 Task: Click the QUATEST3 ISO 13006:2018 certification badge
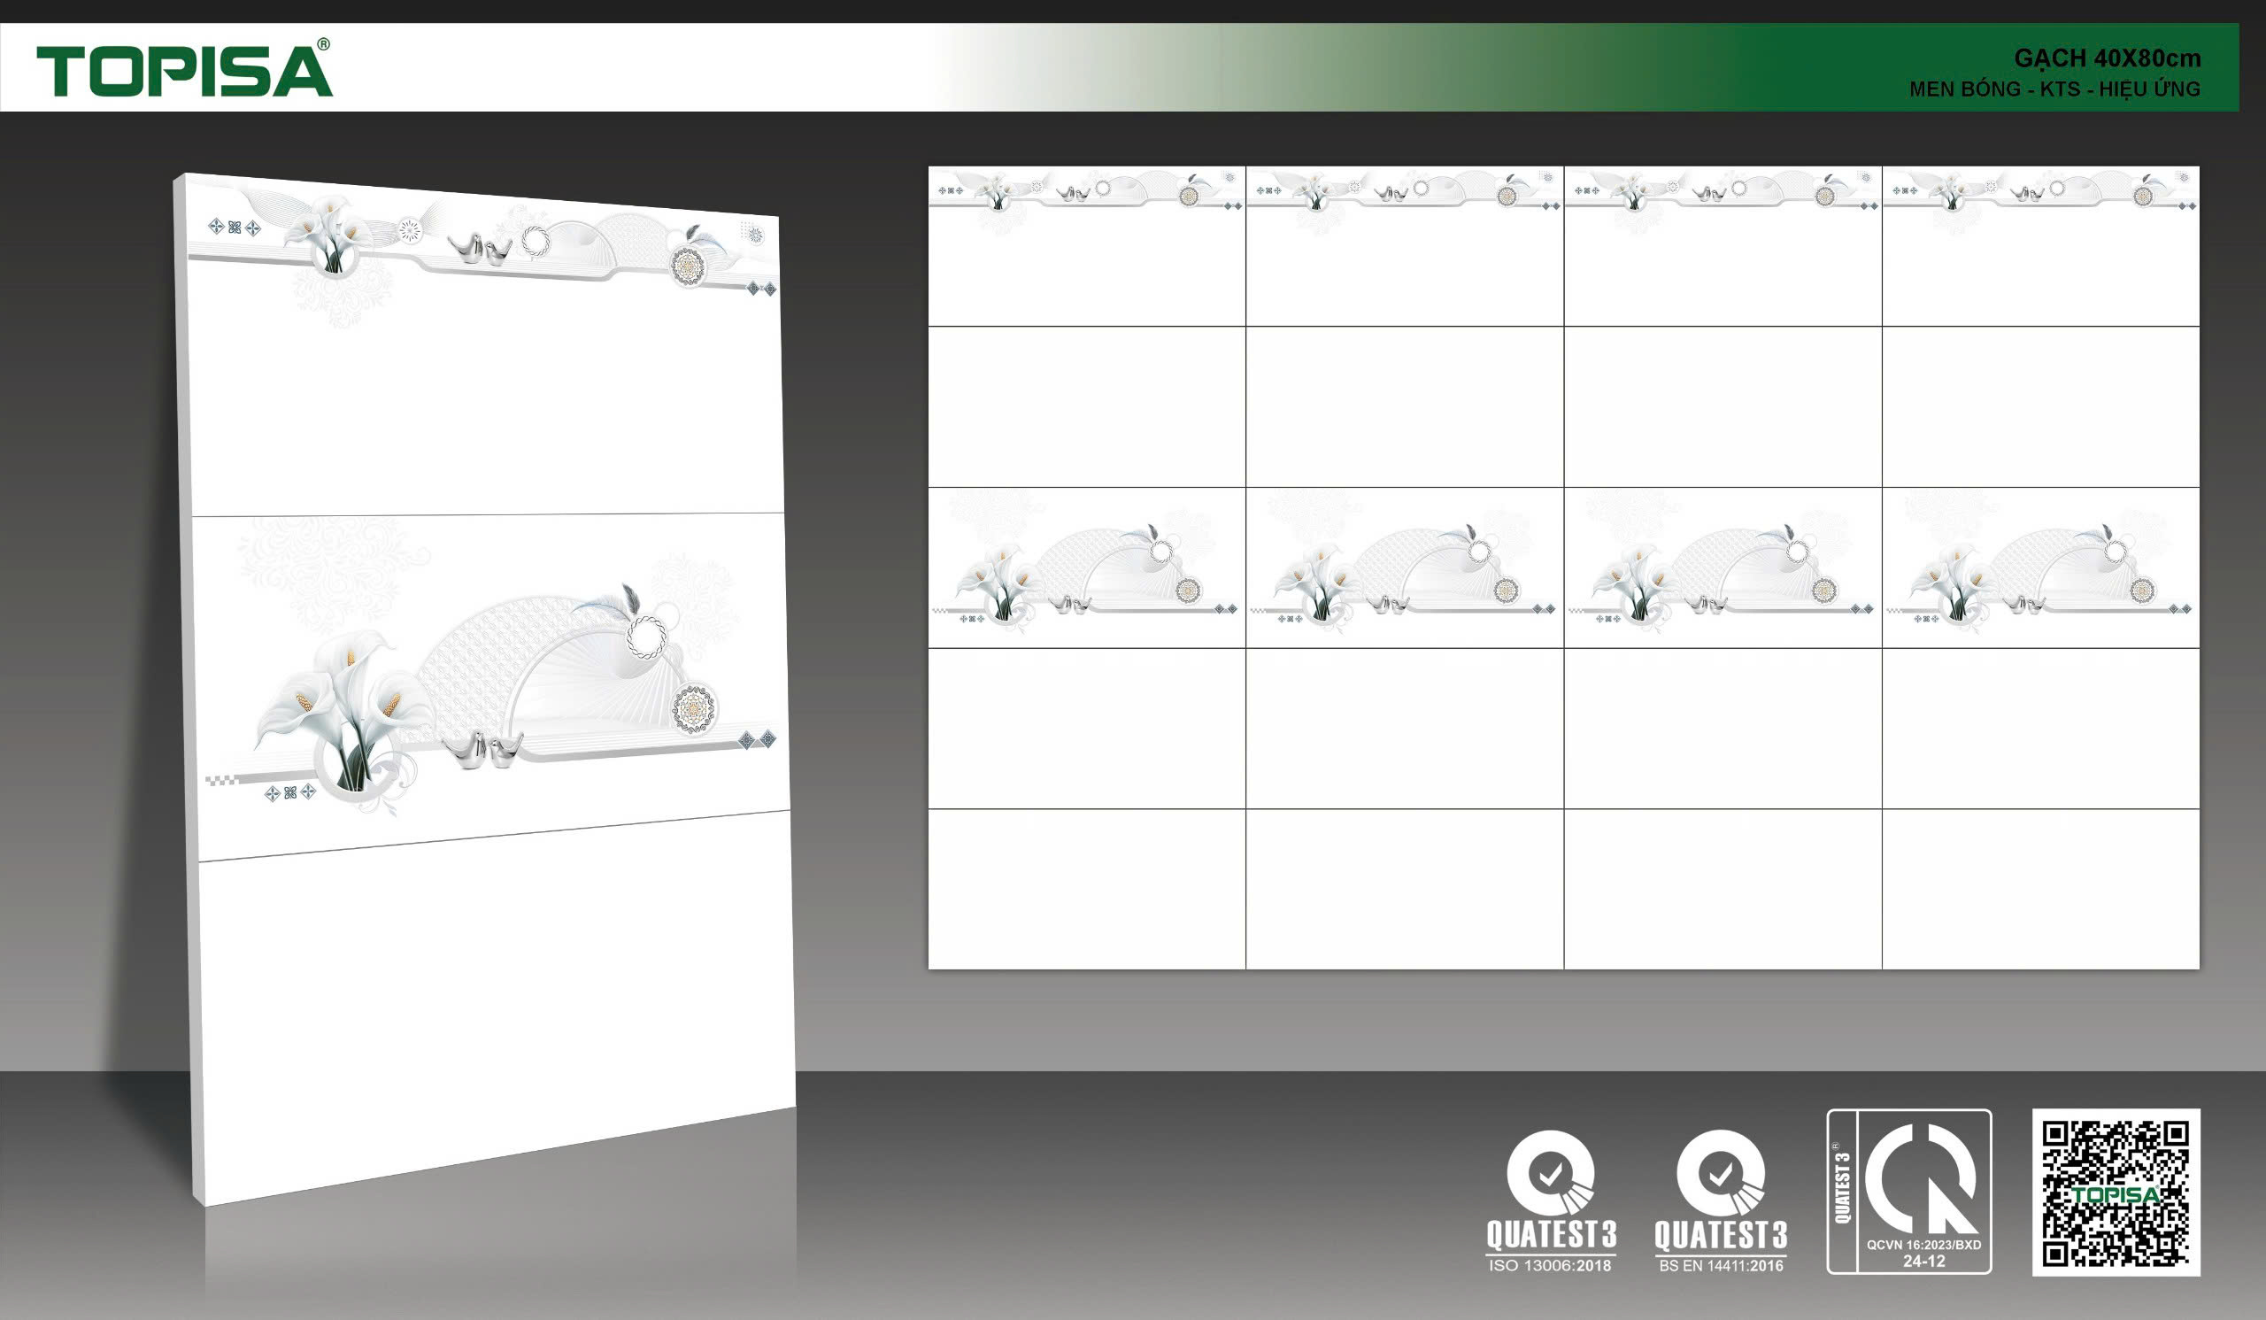click(1550, 1201)
